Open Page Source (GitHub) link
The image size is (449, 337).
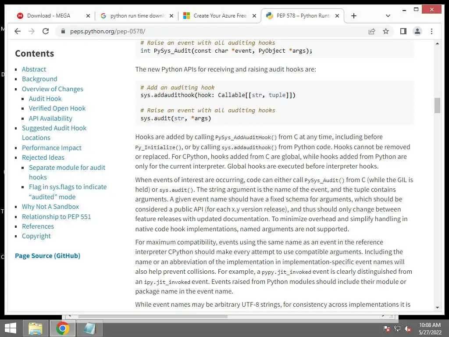pos(47,256)
